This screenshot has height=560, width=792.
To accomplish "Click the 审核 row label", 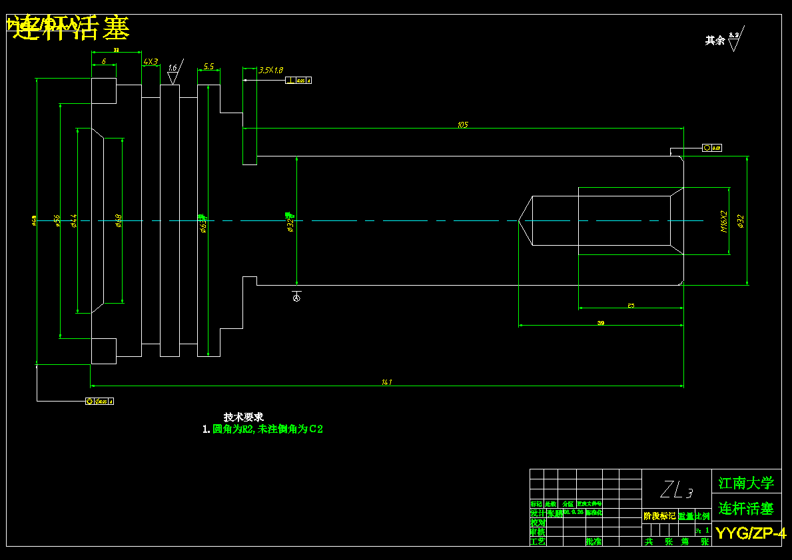I will (538, 532).
